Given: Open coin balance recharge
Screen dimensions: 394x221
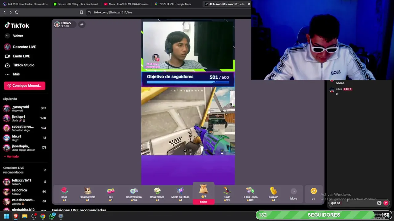Looking at the screenshot, I should pos(313,194).
